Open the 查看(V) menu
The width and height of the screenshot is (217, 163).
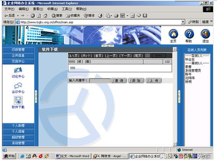pos(38,9)
